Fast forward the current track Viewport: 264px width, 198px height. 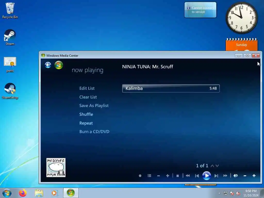pos(225,176)
